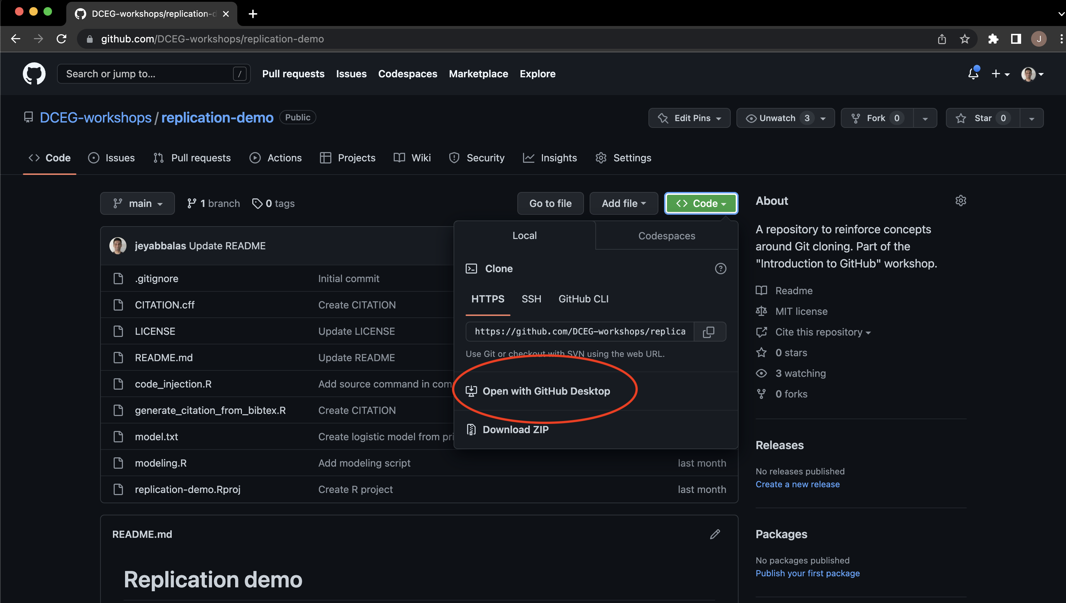1066x603 pixels.
Task: Open the repository Issues tab
Action: click(112, 158)
